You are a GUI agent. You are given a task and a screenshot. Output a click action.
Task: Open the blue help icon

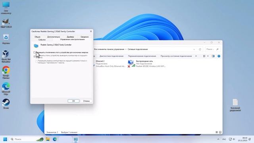tap(219, 56)
